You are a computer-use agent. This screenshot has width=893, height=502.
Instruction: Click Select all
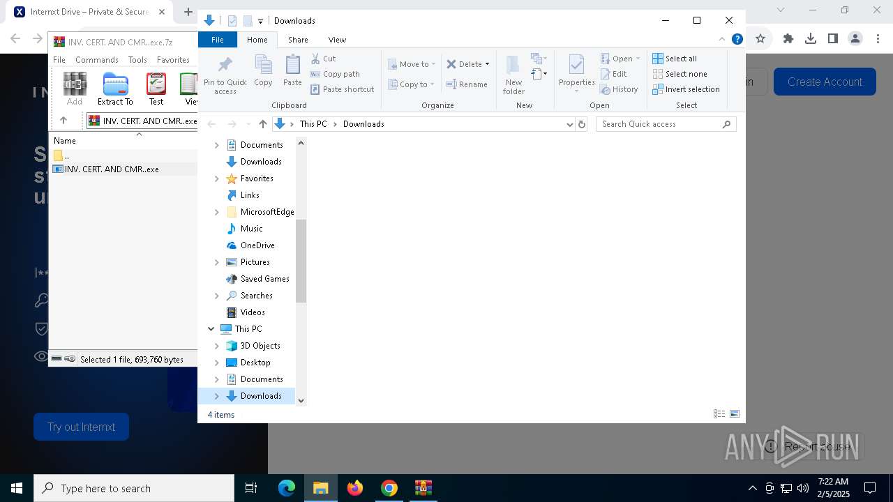pos(675,59)
